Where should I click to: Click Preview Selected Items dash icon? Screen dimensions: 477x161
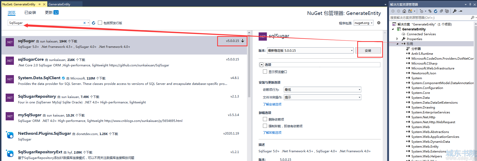click(460, 11)
